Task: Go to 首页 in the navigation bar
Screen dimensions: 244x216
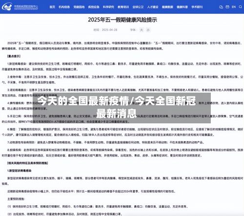Action: 52,7
